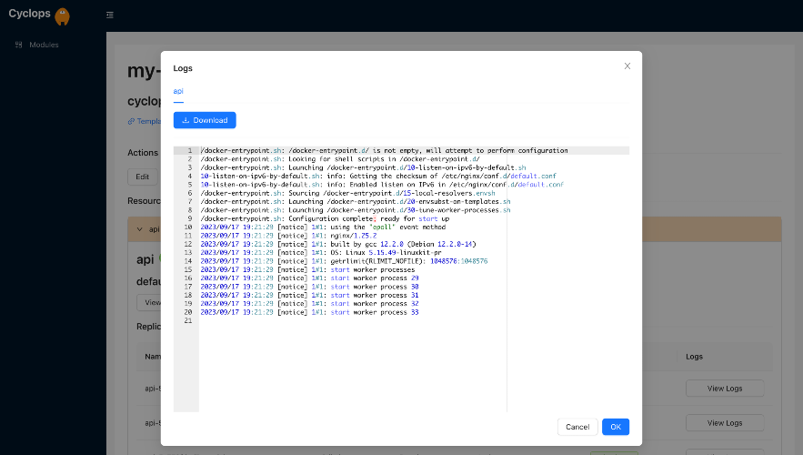Screen dimensions: 803x455
Task: Download the api logs
Action: point(205,120)
